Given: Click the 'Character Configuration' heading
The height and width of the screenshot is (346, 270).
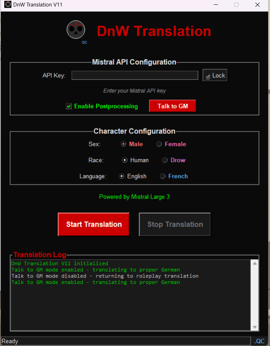Looking at the screenshot, I should point(135,131).
